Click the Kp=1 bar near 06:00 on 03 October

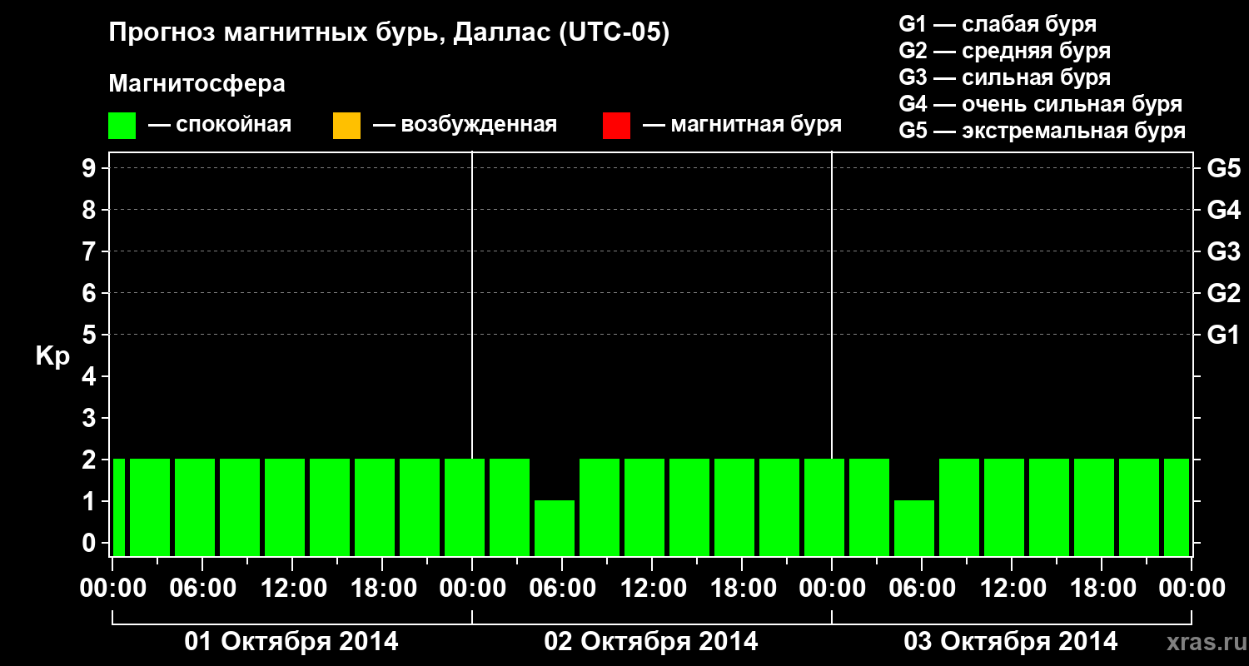(914, 528)
